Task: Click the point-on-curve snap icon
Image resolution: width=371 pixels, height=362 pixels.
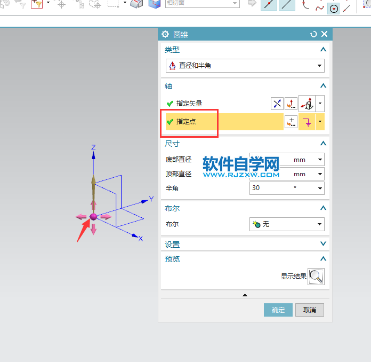Action: coord(346,9)
